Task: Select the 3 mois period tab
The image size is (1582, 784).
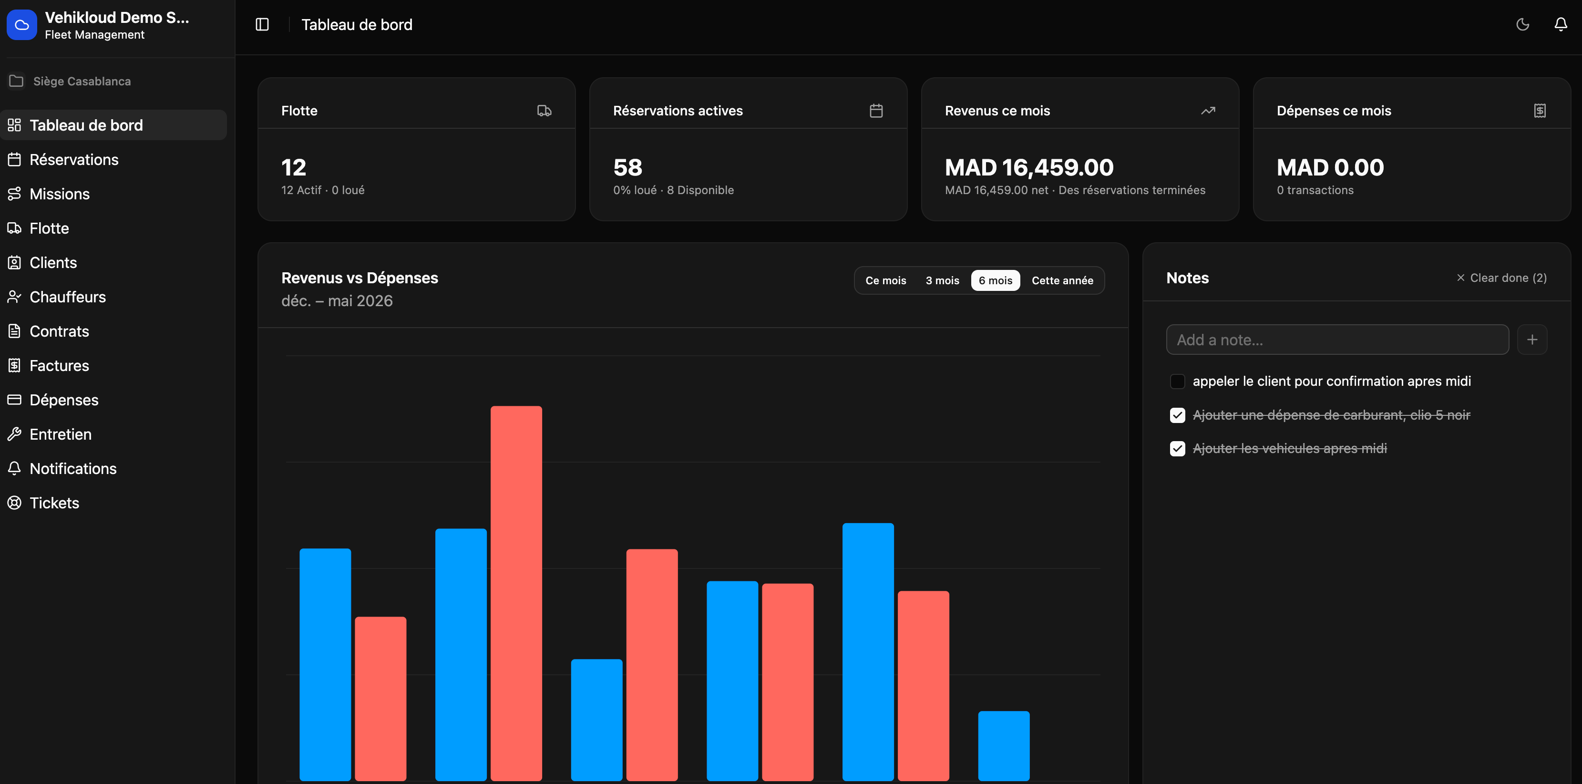Action: (x=942, y=280)
